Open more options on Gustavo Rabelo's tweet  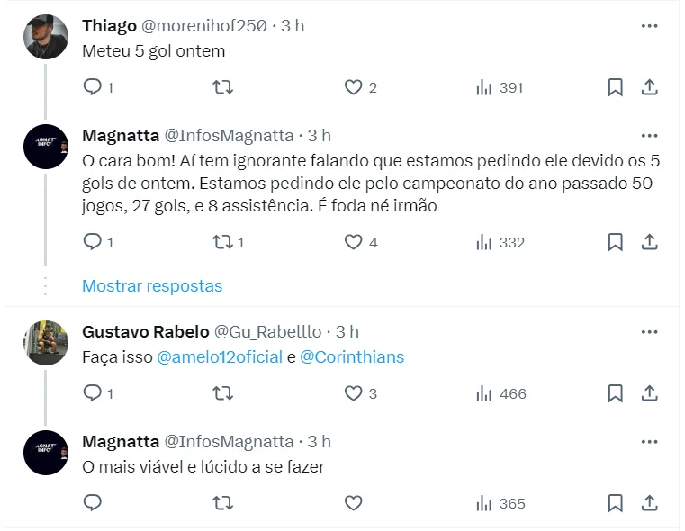649,332
